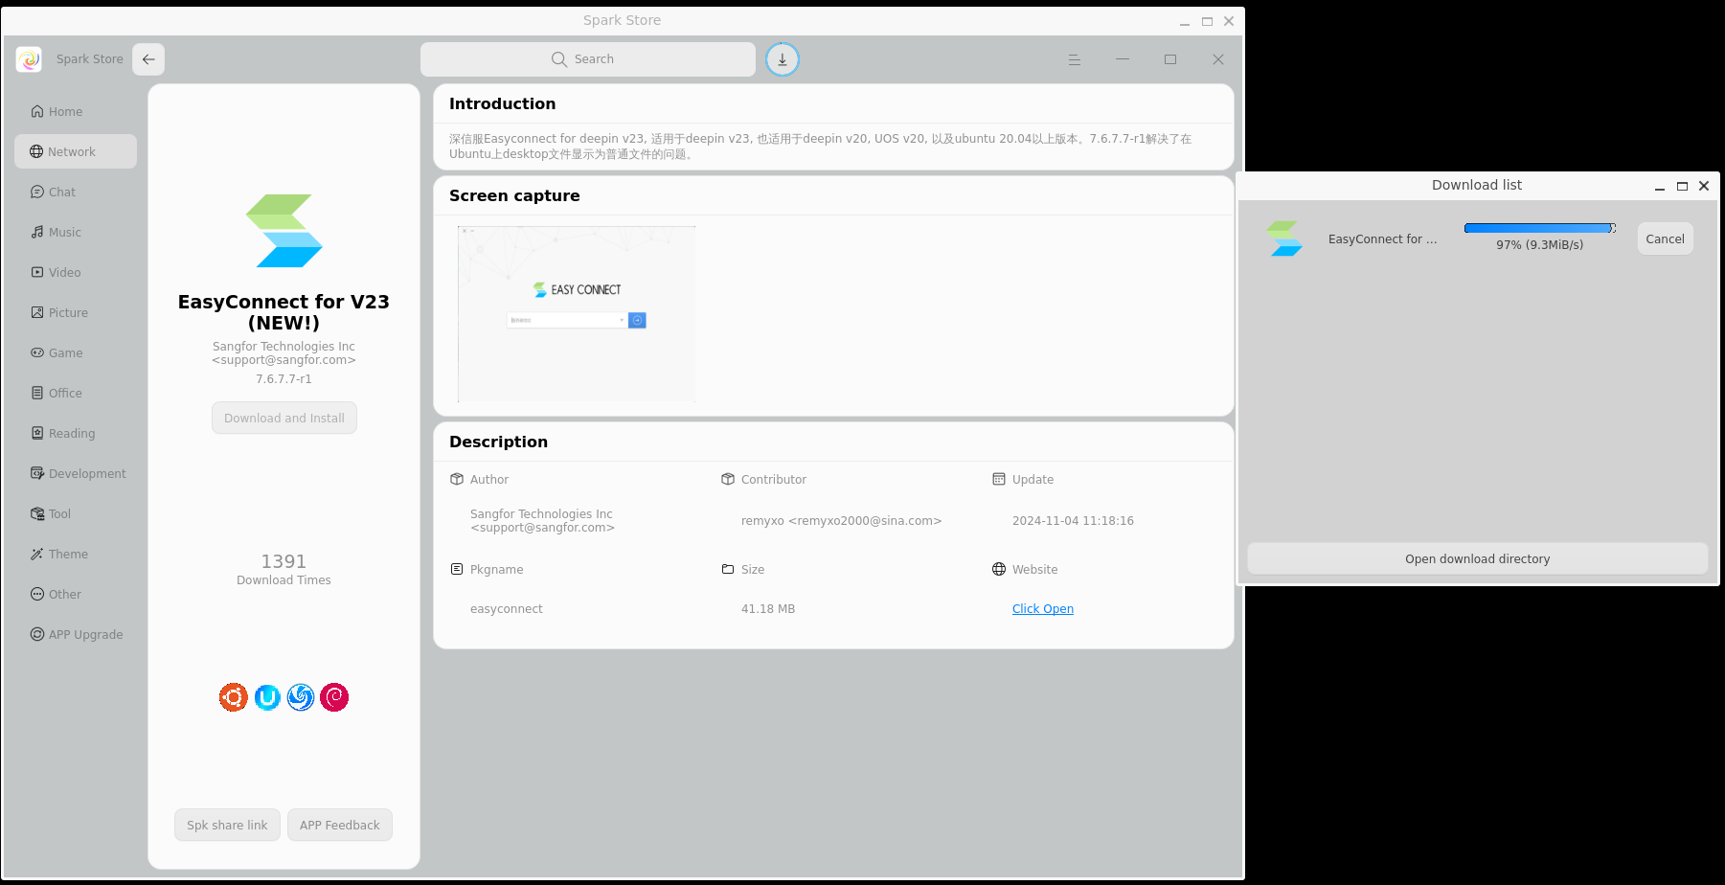Viewport: 1725px width, 885px height.
Task: Open the Development category
Action: click(x=76, y=473)
